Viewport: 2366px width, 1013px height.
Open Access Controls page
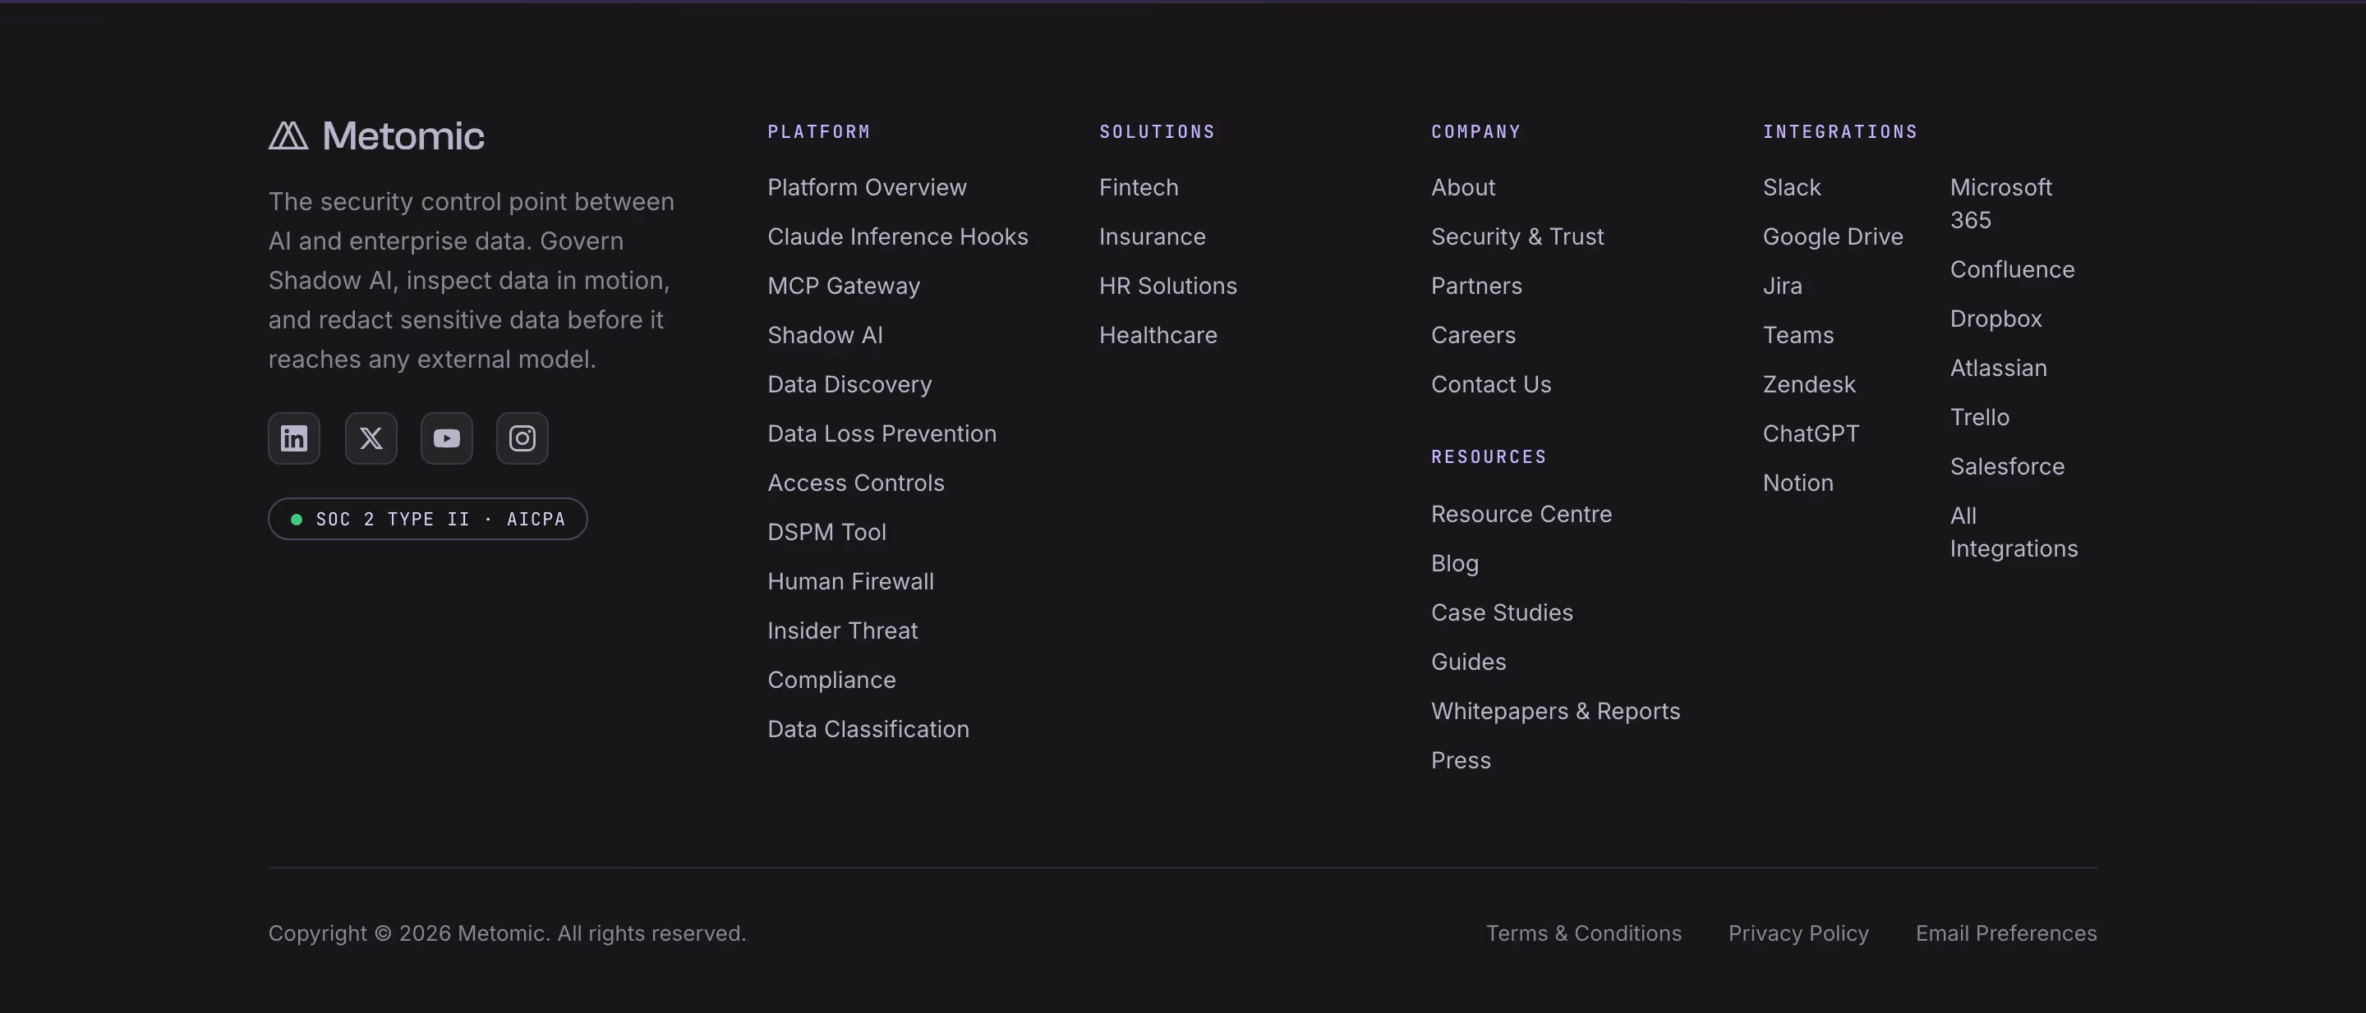tap(856, 483)
